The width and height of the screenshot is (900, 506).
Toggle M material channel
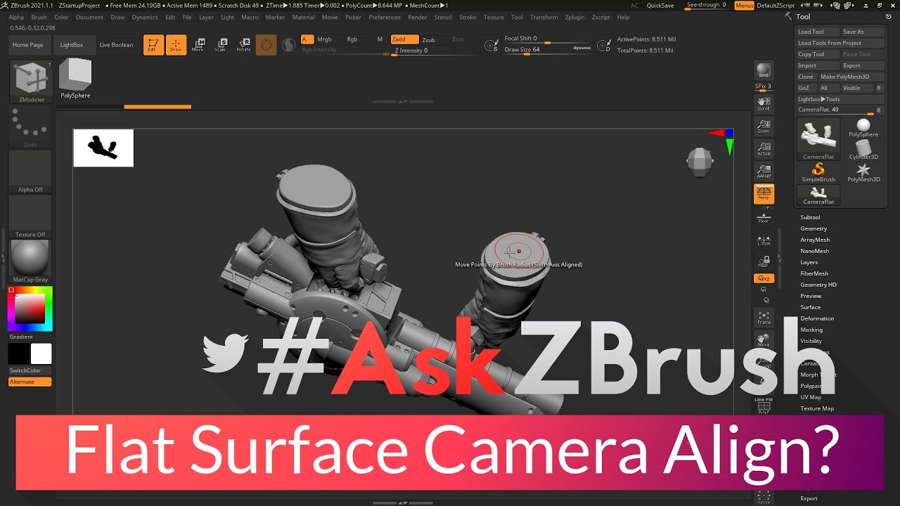point(380,39)
